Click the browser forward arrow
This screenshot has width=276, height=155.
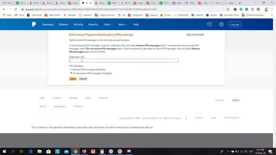[x=9, y=9]
